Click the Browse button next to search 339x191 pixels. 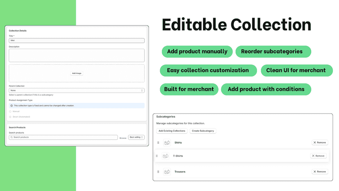123,138
